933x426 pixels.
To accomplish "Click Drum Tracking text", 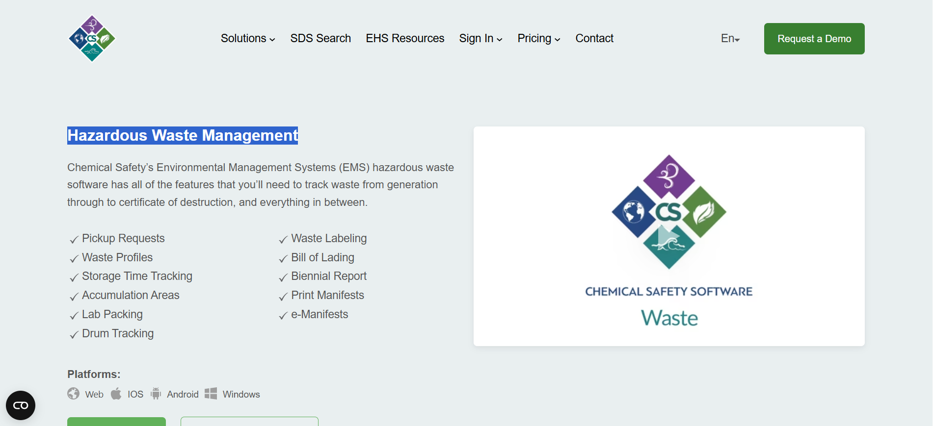I will (118, 333).
